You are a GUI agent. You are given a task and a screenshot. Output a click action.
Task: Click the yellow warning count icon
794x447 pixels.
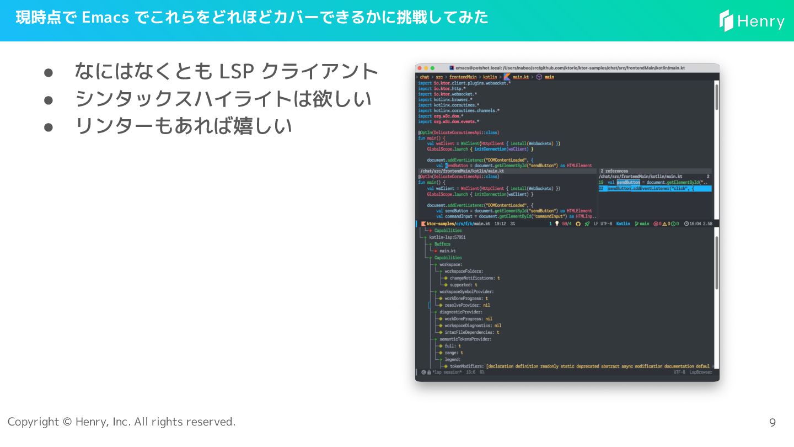tap(665, 223)
